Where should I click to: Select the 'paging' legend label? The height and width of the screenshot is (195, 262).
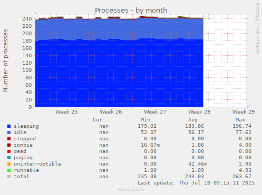point(23,158)
